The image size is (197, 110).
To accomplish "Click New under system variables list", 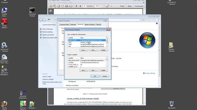I will (x=84, y=70).
